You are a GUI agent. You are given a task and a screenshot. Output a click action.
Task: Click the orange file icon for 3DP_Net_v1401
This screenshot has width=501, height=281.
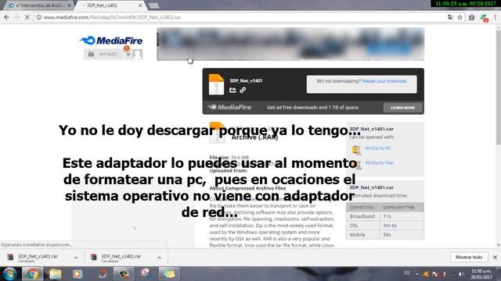tap(216, 84)
